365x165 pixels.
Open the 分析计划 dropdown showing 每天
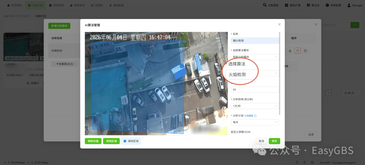(255, 122)
